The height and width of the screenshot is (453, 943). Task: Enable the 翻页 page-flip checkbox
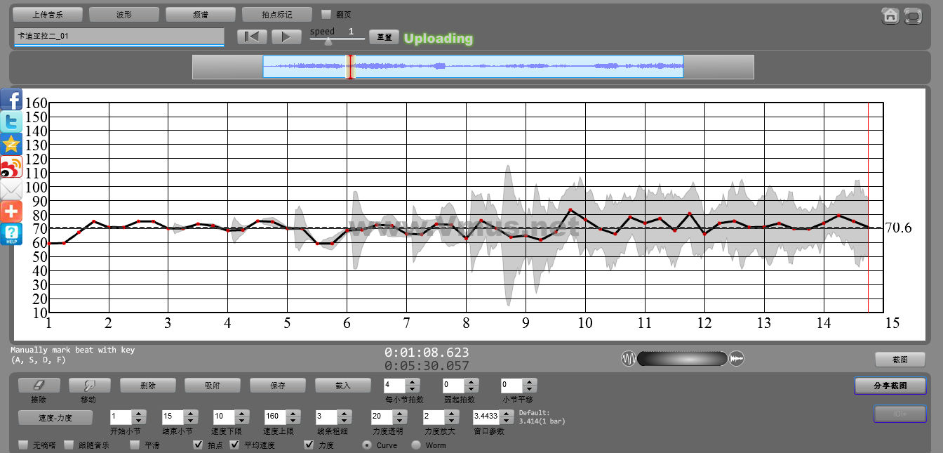pos(326,14)
